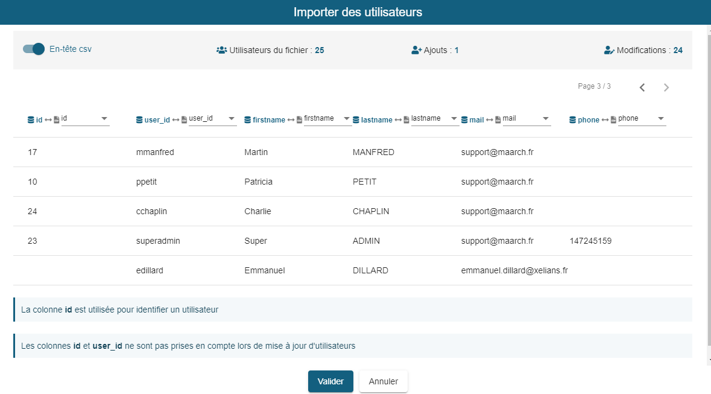711x394 pixels.
Task: Open the lastname mapping dropdown
Action: coord(435,119)
